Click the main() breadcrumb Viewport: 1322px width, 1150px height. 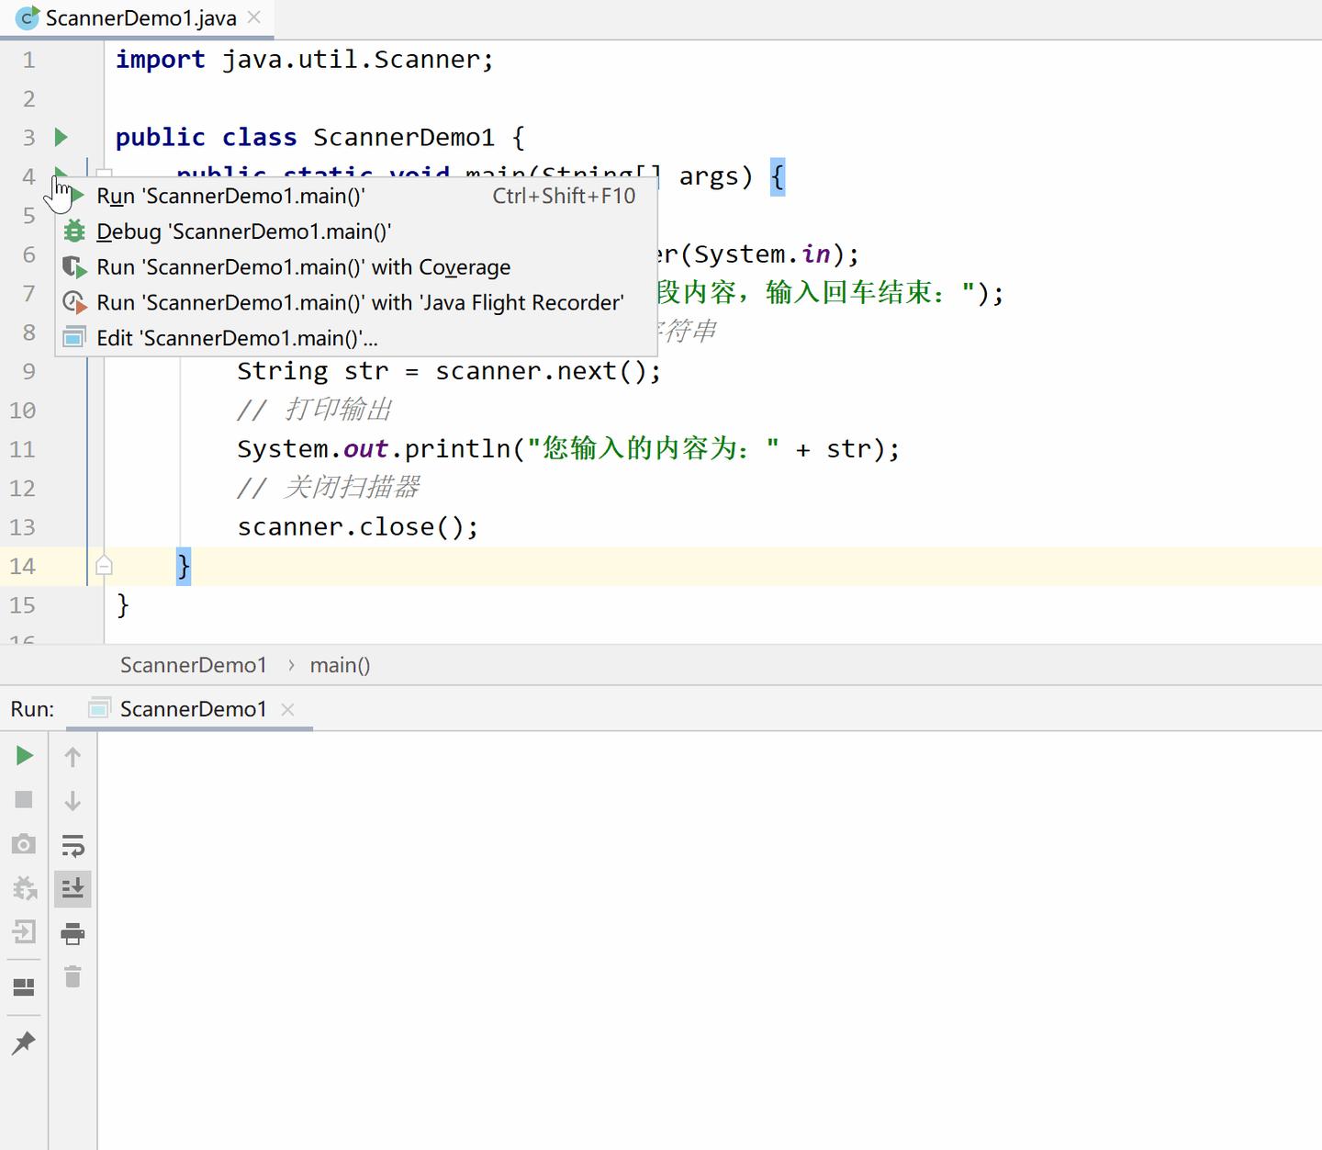[x=340, y=665]
